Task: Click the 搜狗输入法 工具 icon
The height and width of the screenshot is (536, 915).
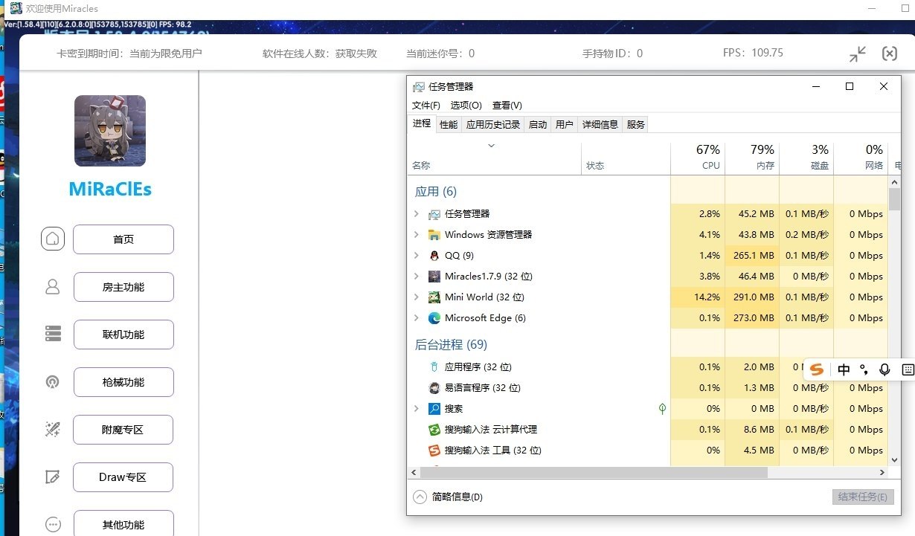Action: 434,451
